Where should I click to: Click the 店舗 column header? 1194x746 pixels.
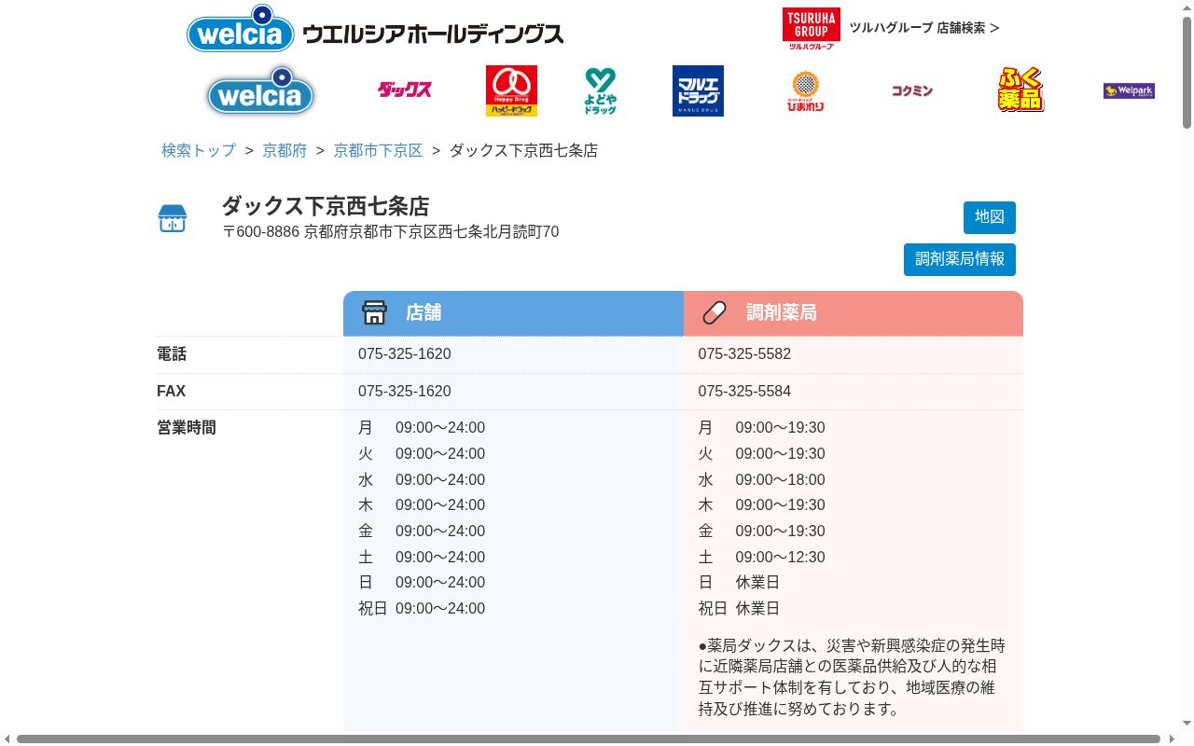tap(513, 313)
